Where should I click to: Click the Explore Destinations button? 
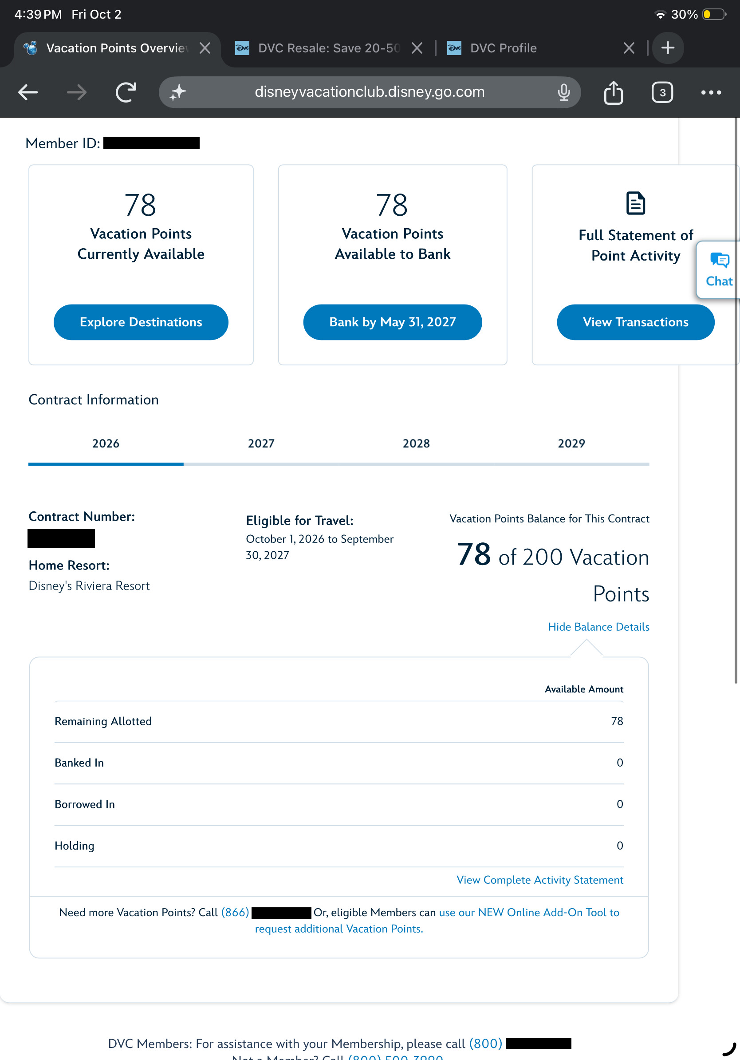point(141,322)
